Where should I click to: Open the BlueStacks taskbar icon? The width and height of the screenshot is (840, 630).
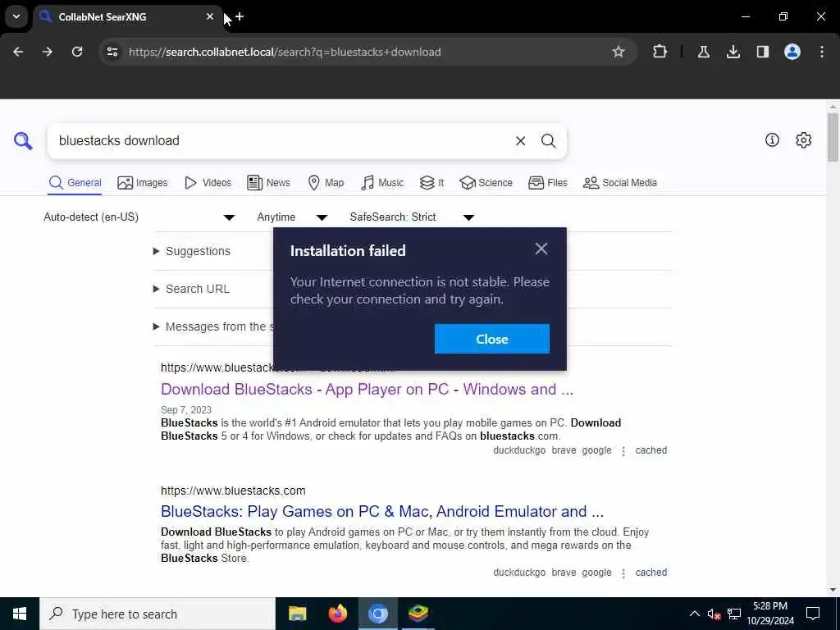[418, 614]
